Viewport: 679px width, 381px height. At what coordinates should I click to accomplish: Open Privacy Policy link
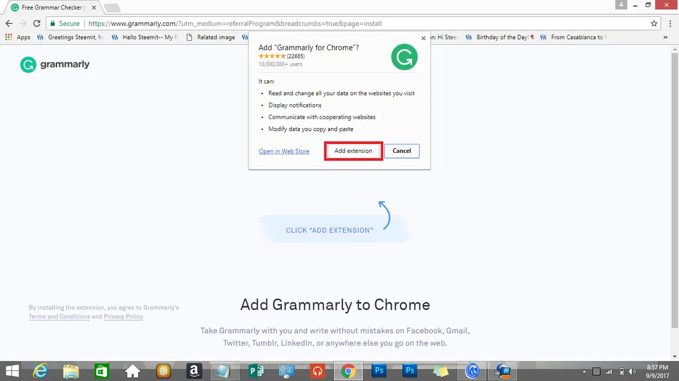click(x=123, y=316)
